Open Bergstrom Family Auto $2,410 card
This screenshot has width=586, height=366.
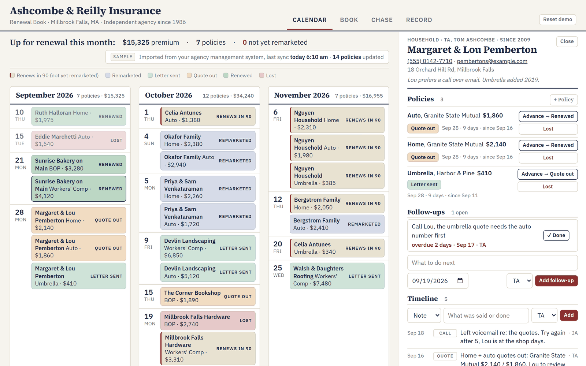point(337,224)
